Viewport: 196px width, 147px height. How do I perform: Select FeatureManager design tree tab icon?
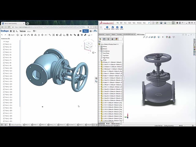(x=100, y=39)
